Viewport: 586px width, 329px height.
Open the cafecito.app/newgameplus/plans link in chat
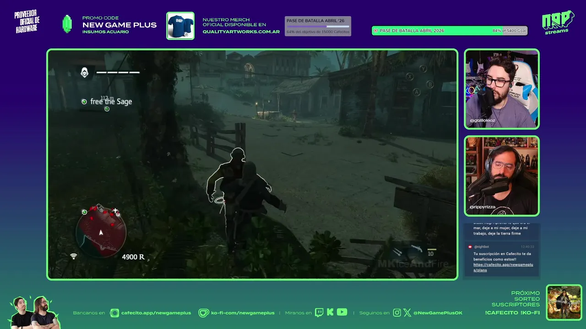click(x=503, y=267)
